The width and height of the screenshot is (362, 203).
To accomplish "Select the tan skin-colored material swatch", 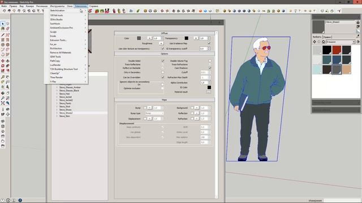I will (x=347, y=69).
